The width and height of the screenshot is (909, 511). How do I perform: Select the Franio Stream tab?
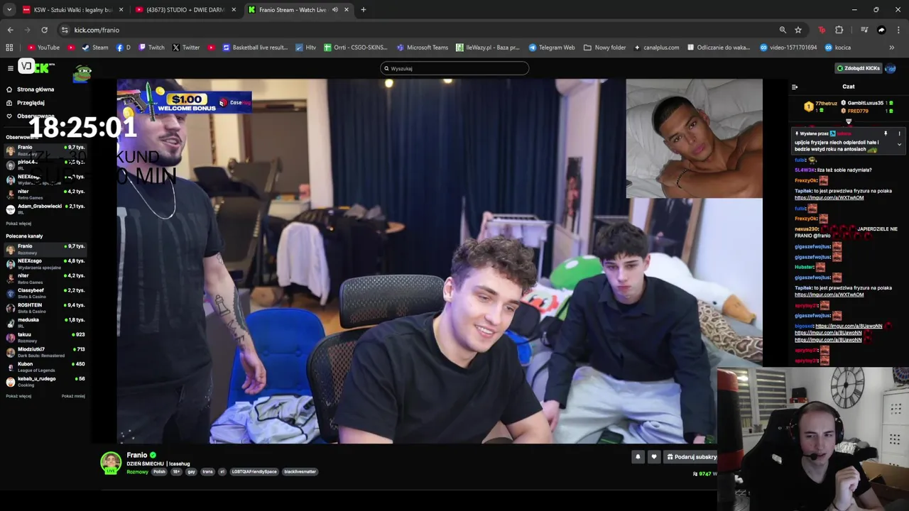pos(298,10)
